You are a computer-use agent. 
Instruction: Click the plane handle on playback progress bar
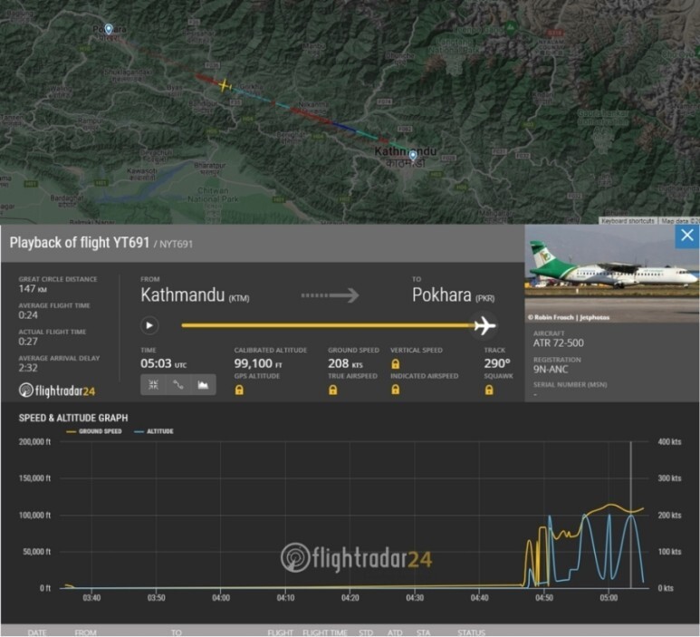pos(484,325)
